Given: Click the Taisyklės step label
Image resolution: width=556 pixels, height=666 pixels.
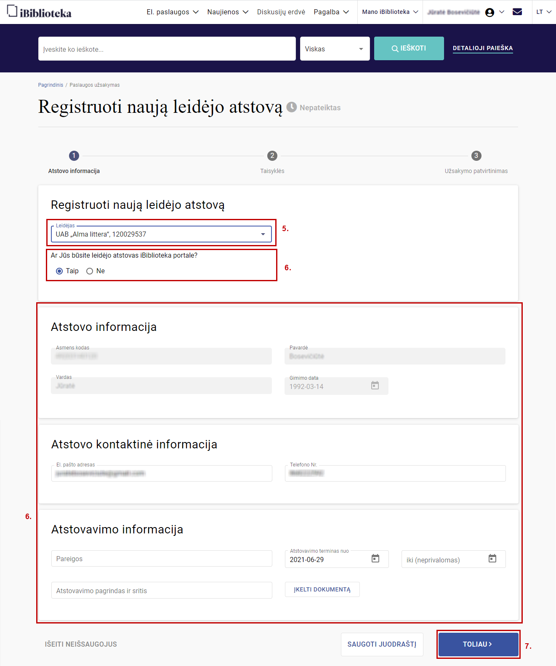Looking at the screenshot, I should coord(272,171).
